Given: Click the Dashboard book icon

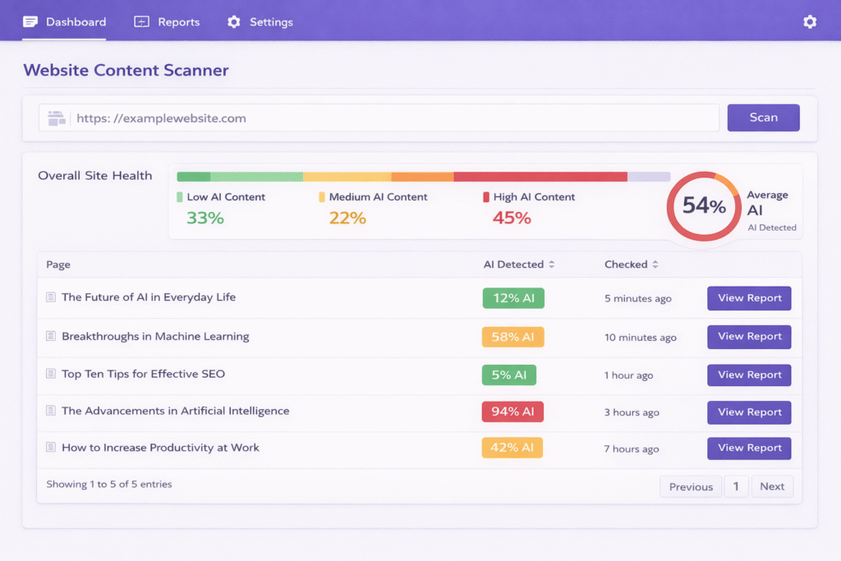Looking at the screenshot, I should pos(30,21).
